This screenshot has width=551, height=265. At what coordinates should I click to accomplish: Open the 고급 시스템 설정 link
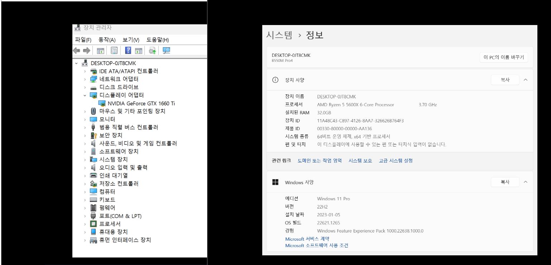pyautogui.click(x=396, y=161)
